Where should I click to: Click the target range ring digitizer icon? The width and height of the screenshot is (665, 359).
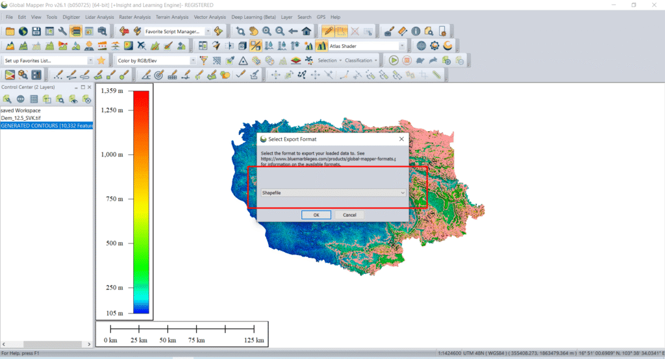point(159,75)
